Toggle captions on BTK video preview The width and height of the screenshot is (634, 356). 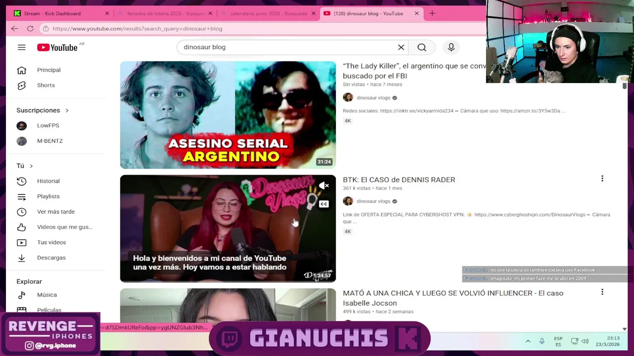pyautogui.click(x=324, y=204)
